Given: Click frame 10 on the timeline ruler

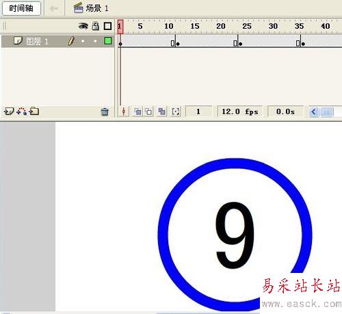Looking at the screenshot, I should tap(169, 26).
